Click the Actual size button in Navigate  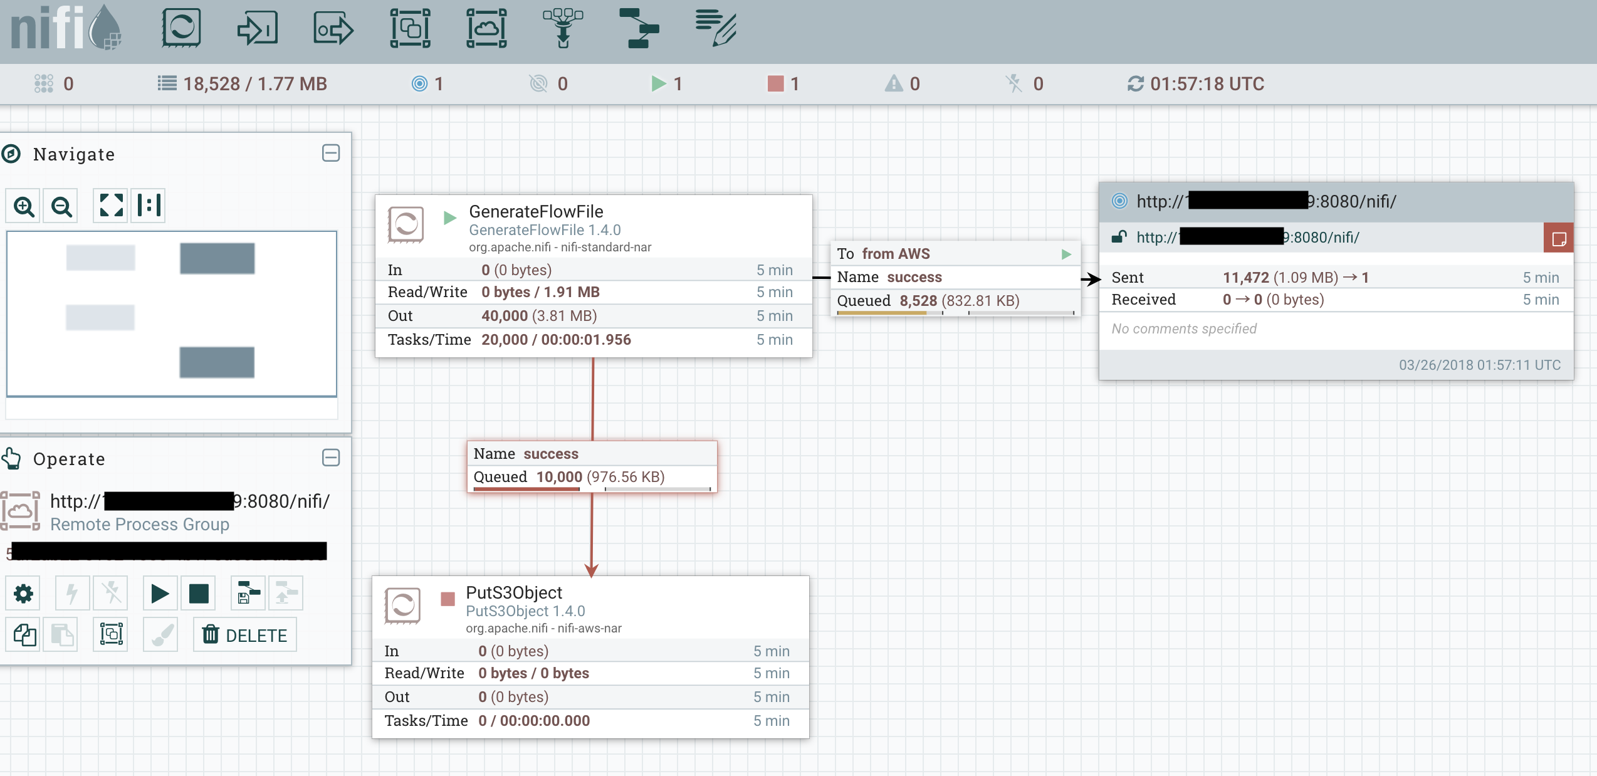click(x=149, y=206)
